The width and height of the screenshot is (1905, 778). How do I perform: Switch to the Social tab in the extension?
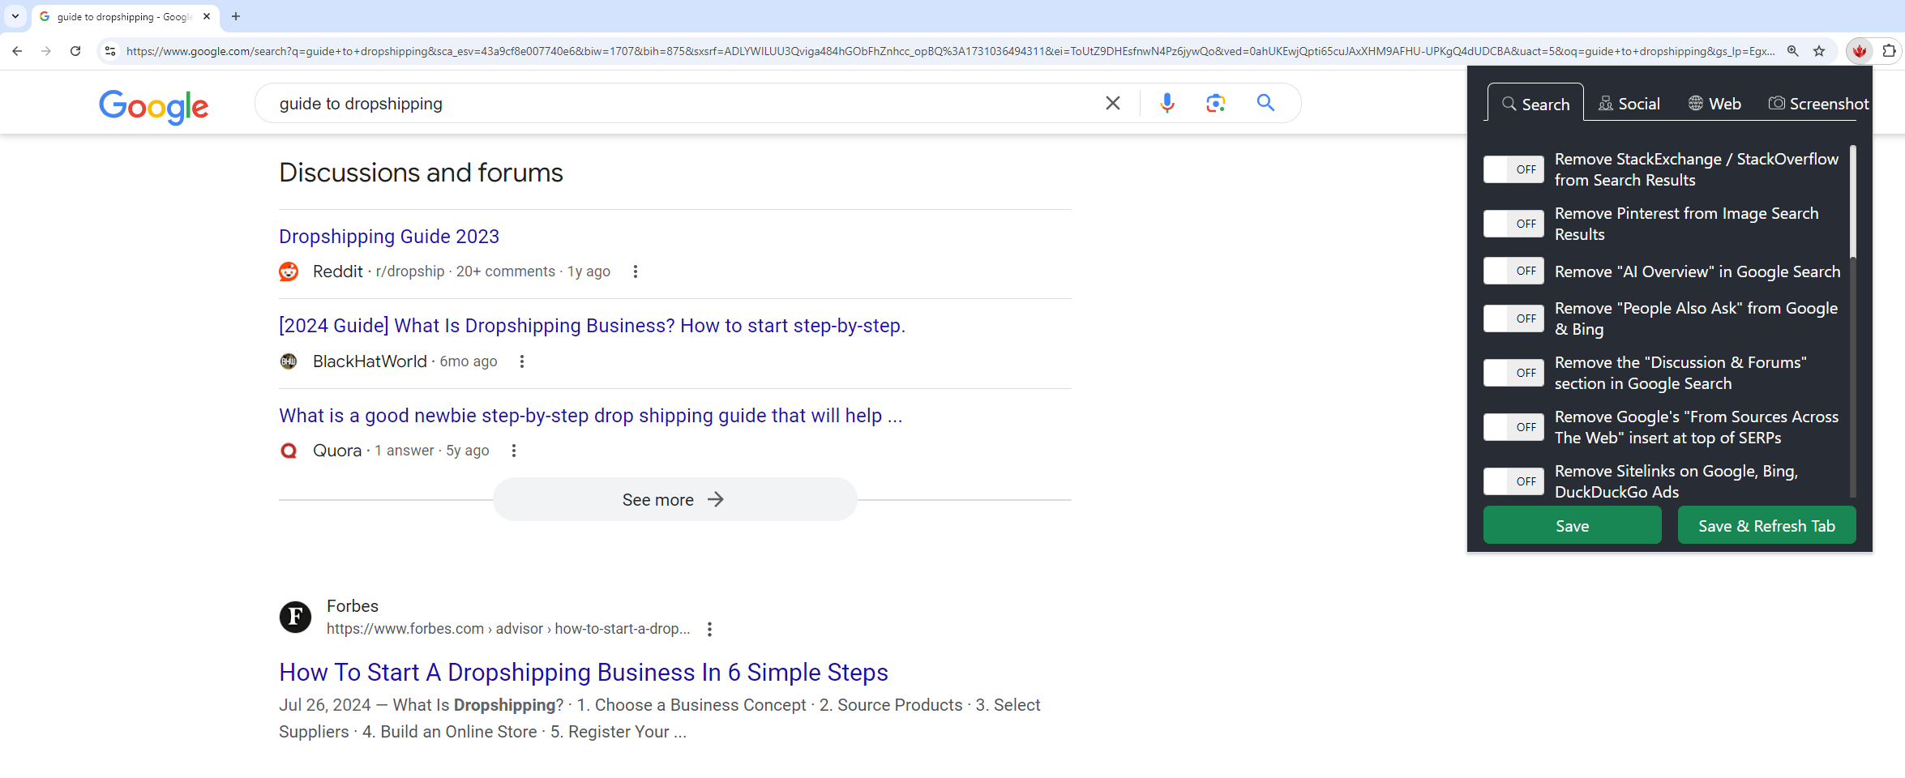click(1629, 104)
